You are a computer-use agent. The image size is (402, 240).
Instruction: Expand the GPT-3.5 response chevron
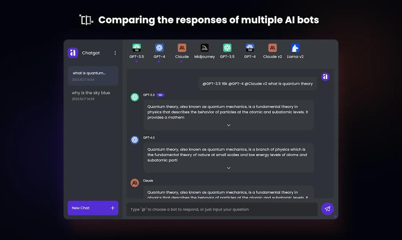pos(228,125)
